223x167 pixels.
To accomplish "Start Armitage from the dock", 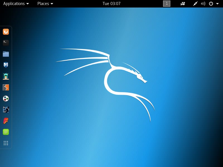I will 6,76.
